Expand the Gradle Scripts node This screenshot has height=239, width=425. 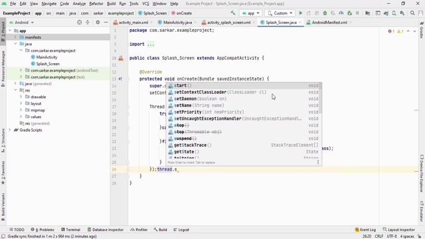click(x=10, y=130)
